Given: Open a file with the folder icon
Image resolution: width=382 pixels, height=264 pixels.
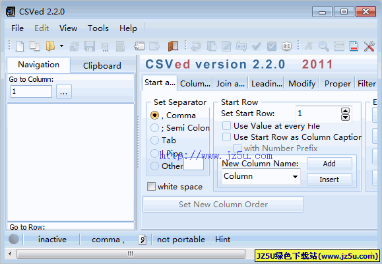Looking at the screenshot, I should coord(50,46).
